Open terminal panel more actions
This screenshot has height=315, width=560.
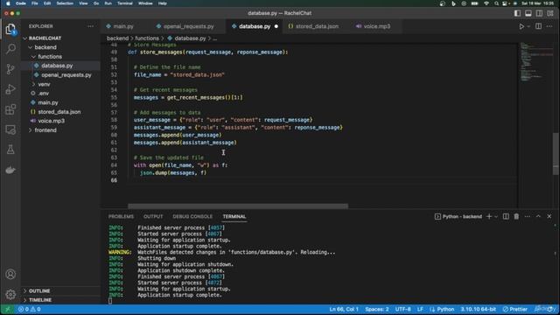point(527,216)
